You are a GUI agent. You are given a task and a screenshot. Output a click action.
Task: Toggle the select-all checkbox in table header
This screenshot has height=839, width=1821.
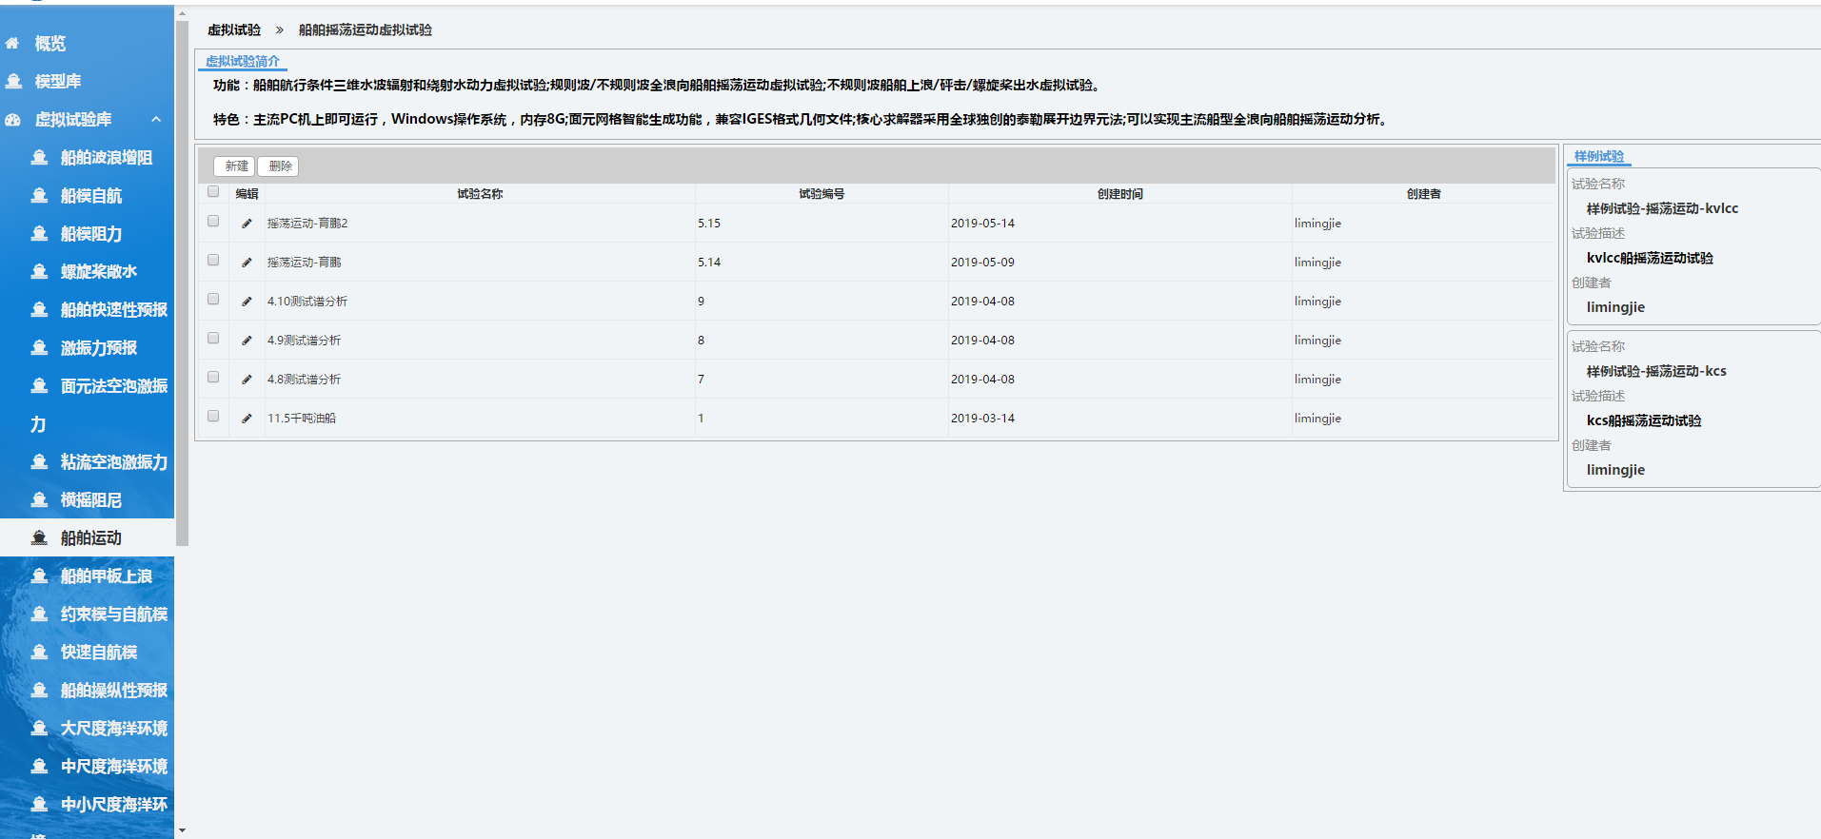[213, 192]
